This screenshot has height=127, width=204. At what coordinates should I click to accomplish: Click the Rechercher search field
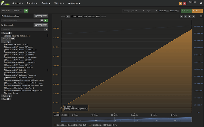tap(23, 29)
